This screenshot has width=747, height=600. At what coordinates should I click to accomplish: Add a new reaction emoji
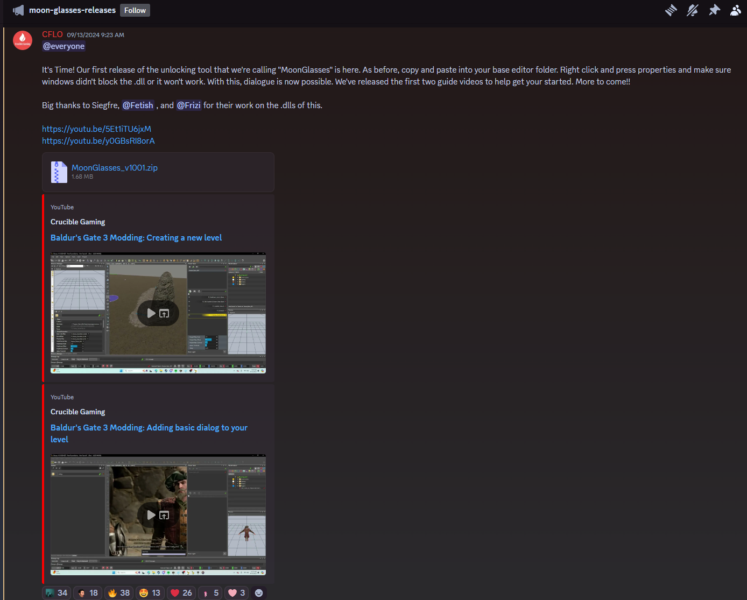(x=259, y=593)
